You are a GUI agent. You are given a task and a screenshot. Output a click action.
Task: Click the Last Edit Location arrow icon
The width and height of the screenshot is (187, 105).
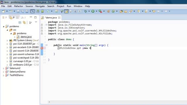154,11
